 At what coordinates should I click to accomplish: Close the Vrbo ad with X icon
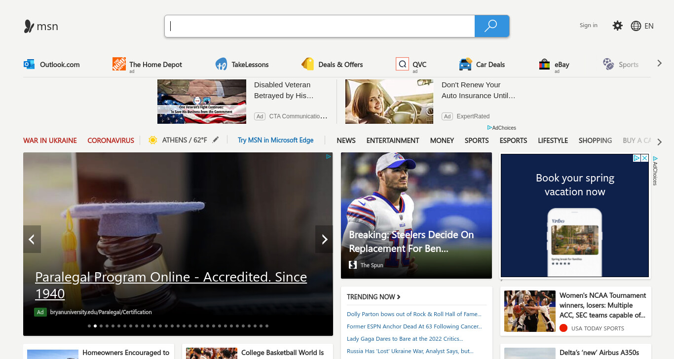coord(644,158)
